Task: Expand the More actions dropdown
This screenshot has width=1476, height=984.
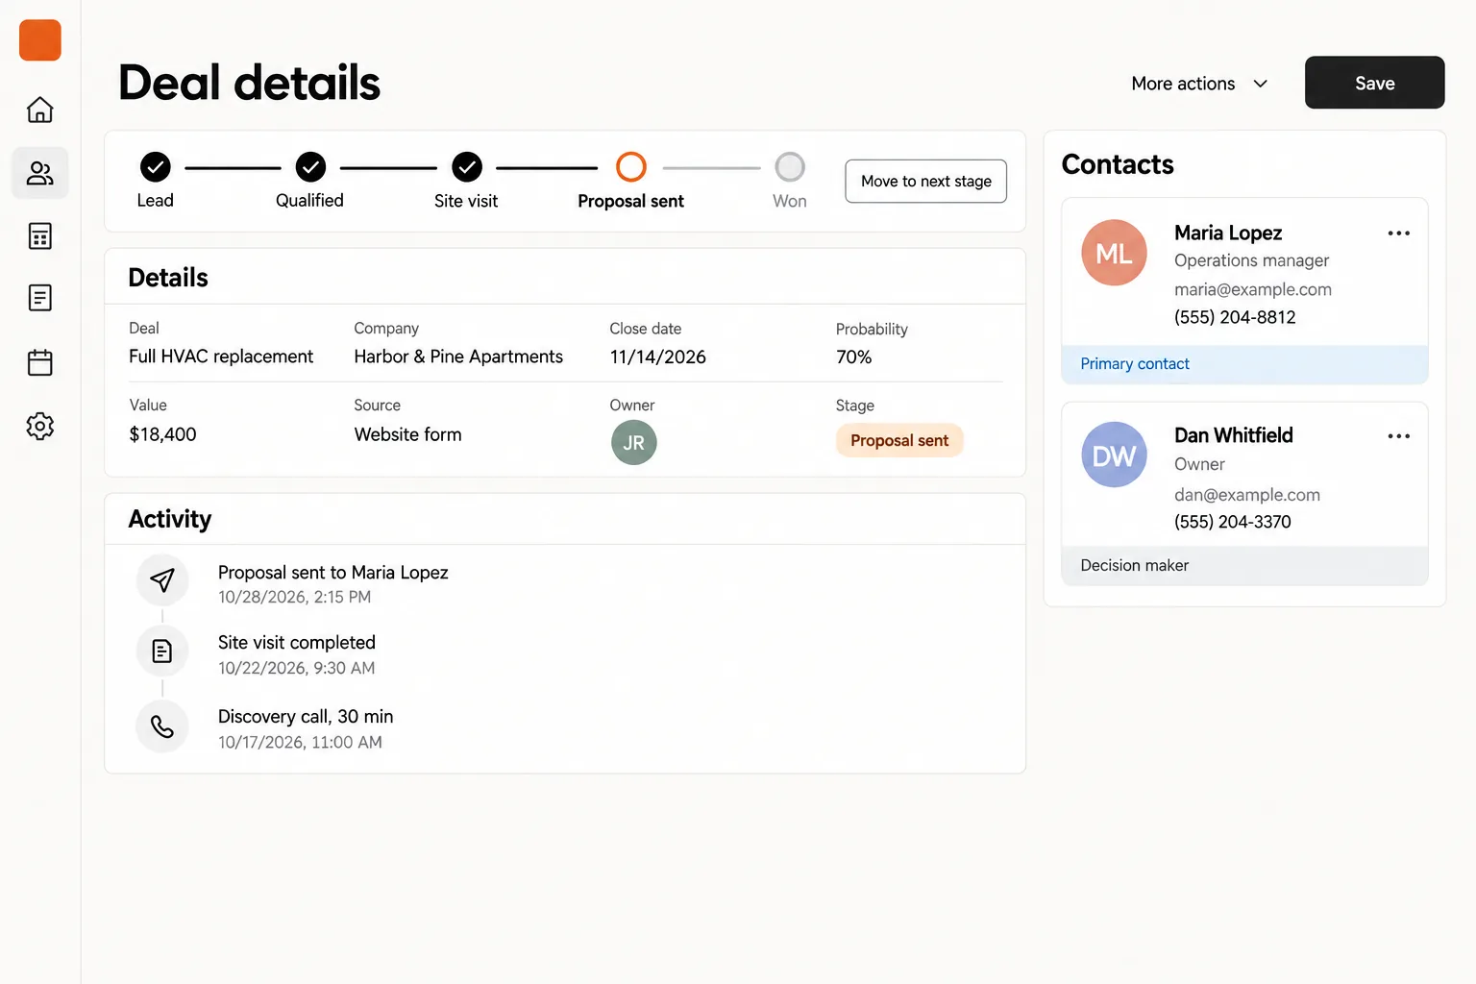Action: 1200,84
